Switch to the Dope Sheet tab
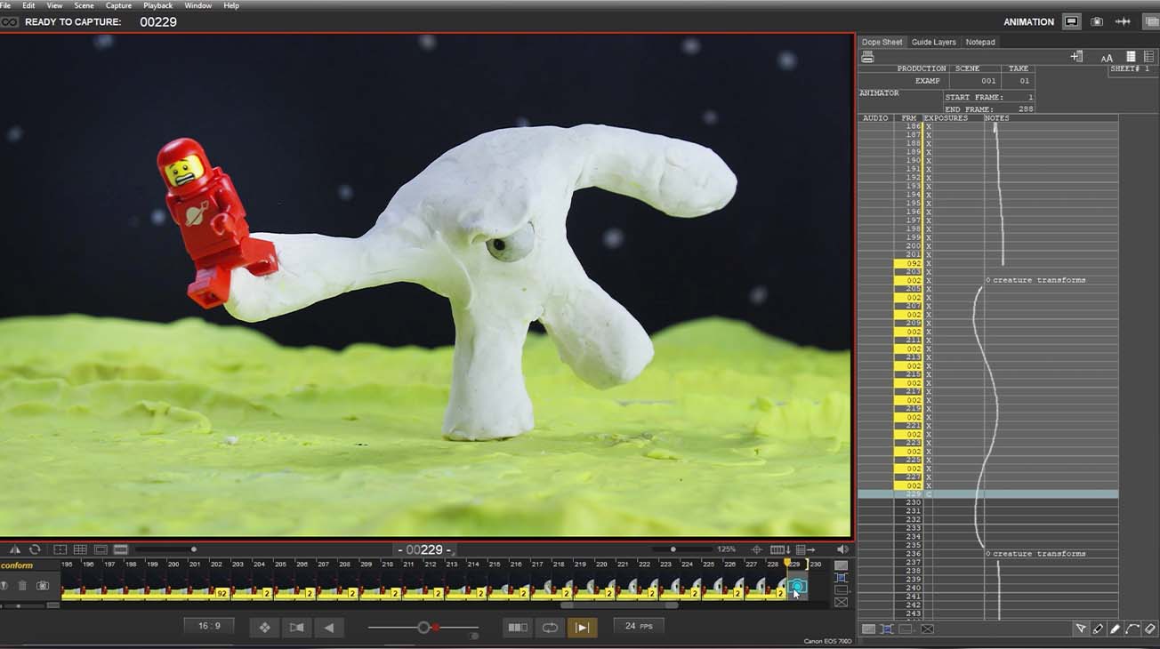Screen dimensions: 1160x649 tap(882, 42)
